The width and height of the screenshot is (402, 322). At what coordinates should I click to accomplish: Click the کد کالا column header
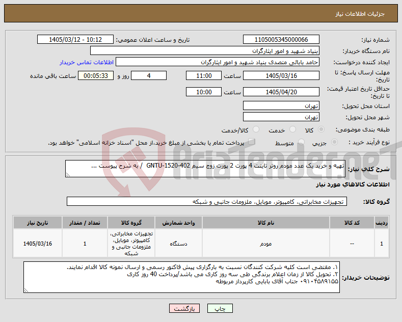point(352,223)
